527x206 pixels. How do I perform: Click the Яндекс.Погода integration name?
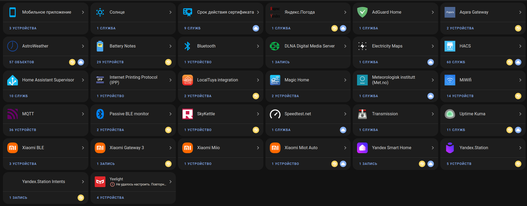pyautogui.click(x=300, y=12)
